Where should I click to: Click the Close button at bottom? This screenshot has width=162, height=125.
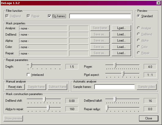tap(149, 118)
